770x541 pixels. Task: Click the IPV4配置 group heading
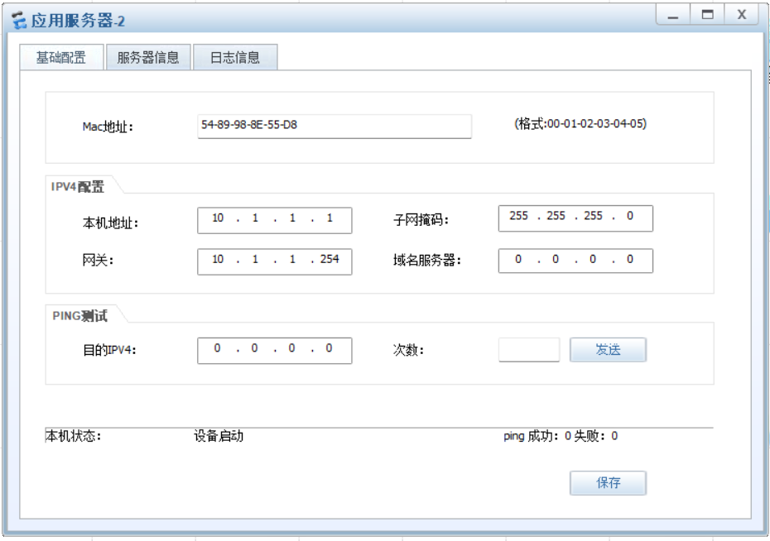78,187
